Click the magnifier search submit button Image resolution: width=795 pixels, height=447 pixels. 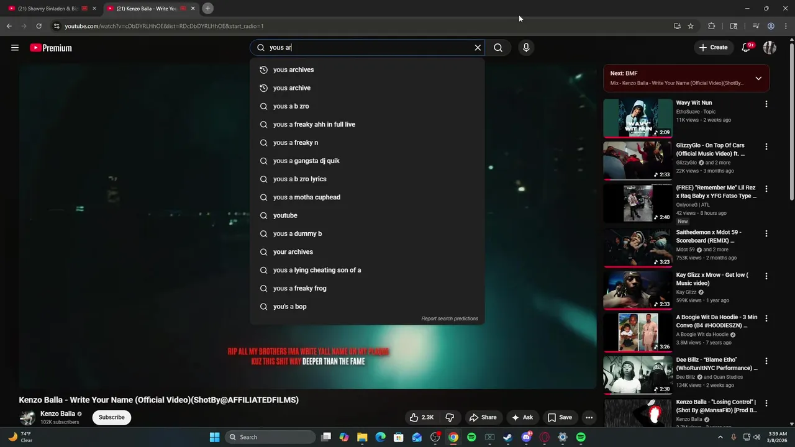click(498, 47)
